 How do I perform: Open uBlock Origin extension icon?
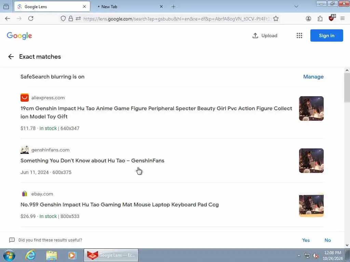coord(332,18)
